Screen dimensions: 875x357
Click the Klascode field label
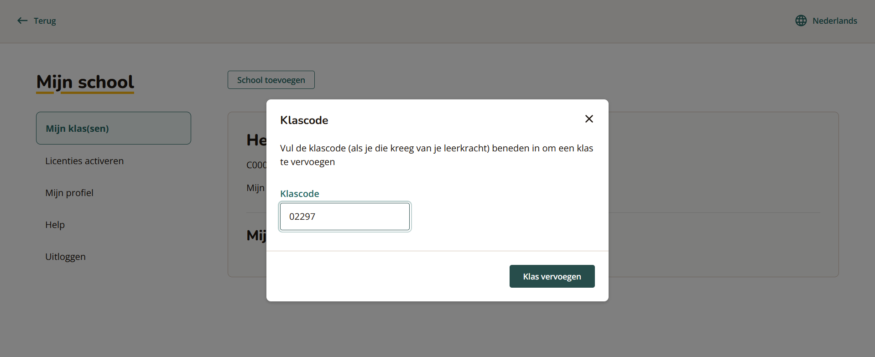tap(299, 193)
